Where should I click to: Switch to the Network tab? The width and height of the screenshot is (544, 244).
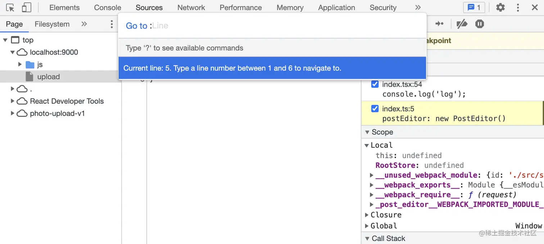click(x=191, y=8)
